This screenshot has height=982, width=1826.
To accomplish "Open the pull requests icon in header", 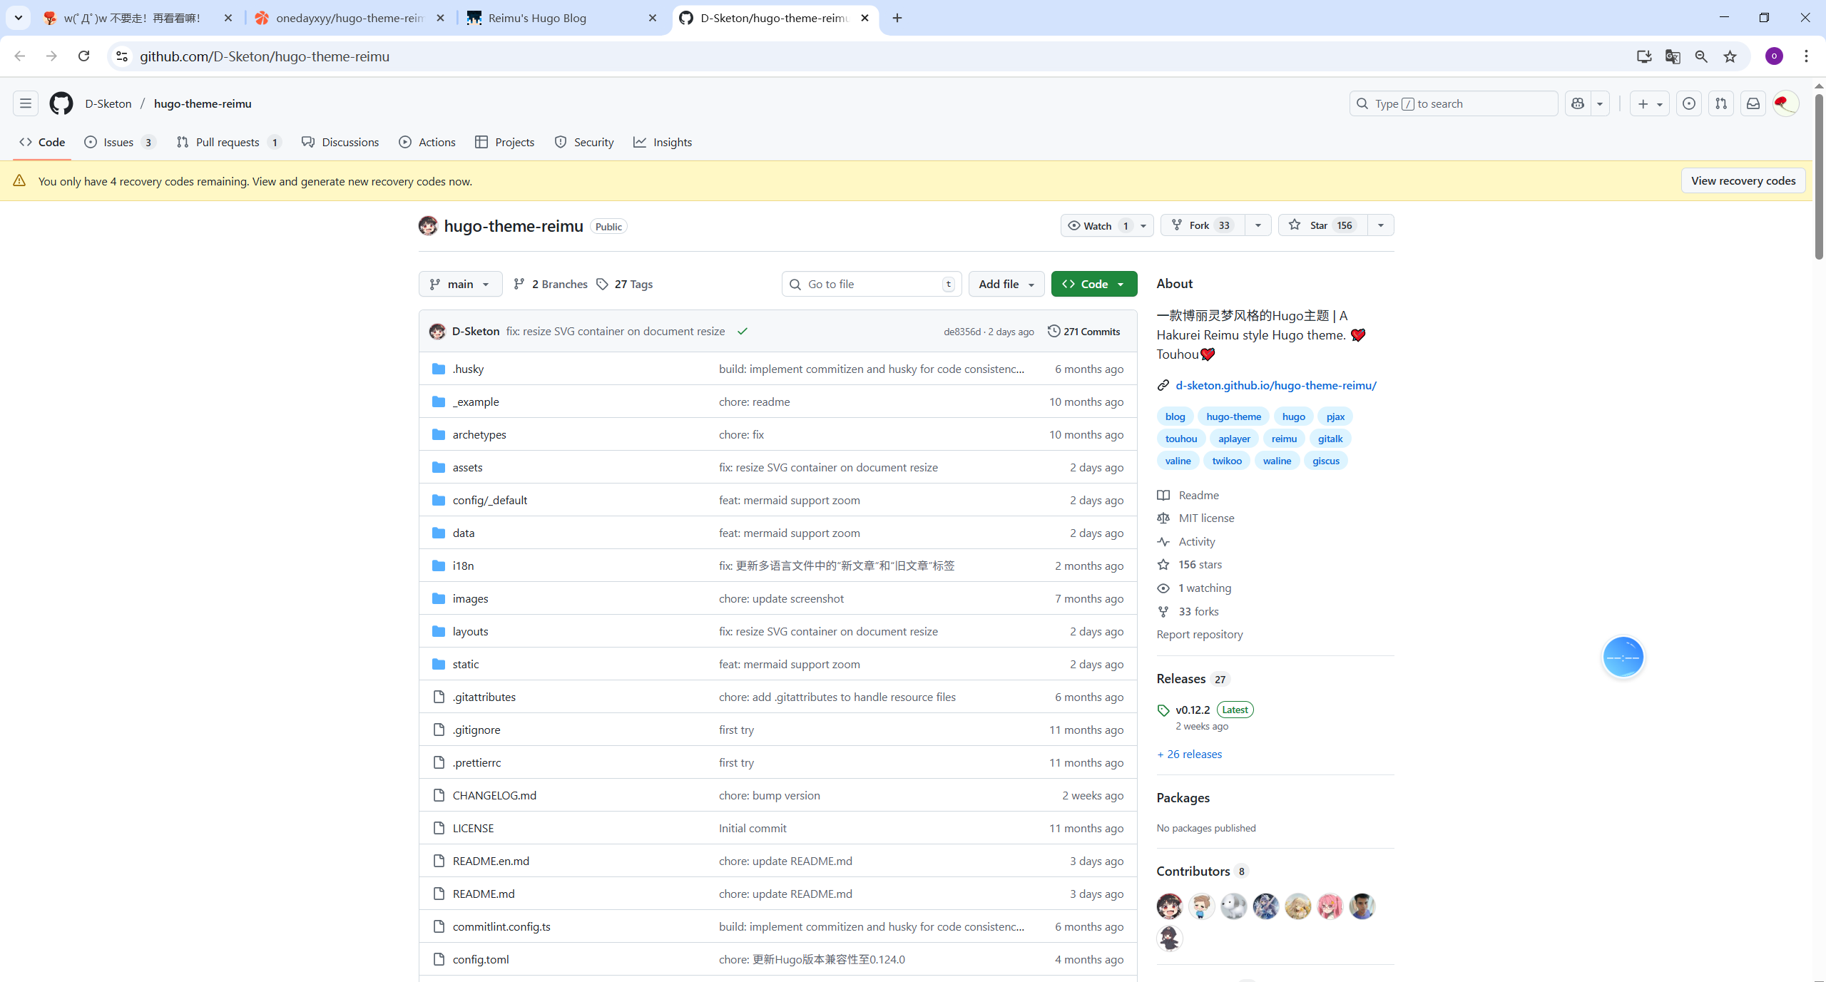I will pos(1721,103).
